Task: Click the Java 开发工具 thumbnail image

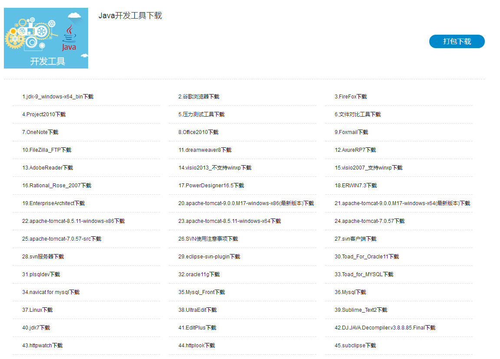Action: pos(46,38)
